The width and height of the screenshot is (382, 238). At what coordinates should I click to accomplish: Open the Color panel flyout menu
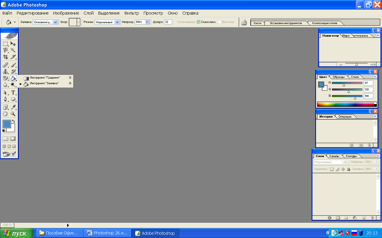(375, 77)
